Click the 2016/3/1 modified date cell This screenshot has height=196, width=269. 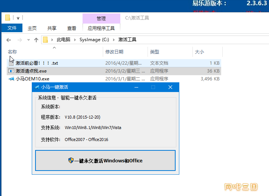coord(125,79)
